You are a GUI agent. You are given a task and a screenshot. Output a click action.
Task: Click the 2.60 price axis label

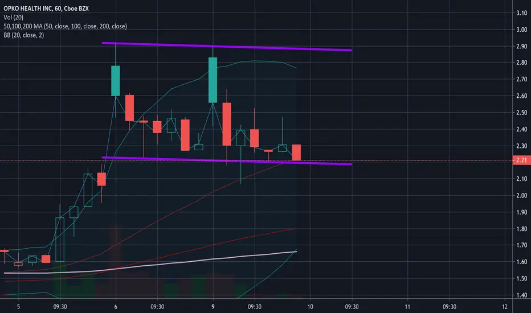[x=521, y=96]
